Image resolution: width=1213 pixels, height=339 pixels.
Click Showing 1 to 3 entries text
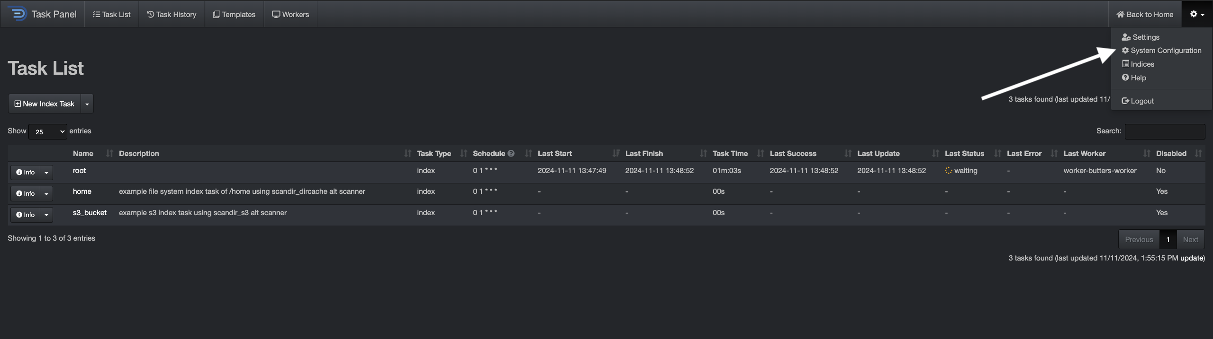[51, 238]
